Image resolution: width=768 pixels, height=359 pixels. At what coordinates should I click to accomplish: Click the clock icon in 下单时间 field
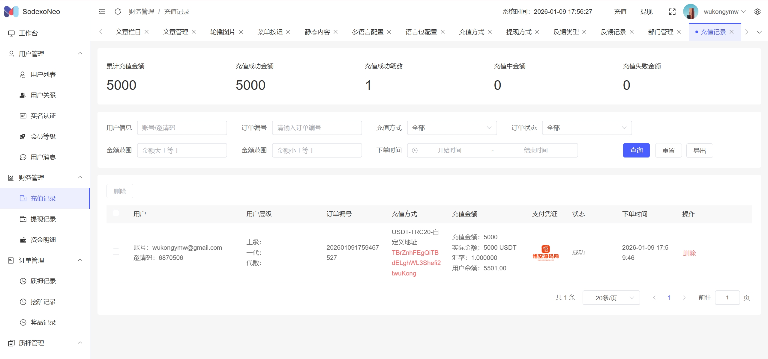click(415, 151)
